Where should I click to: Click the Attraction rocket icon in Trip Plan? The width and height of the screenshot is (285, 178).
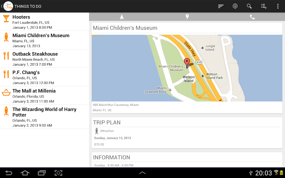[x=97, y=131]
